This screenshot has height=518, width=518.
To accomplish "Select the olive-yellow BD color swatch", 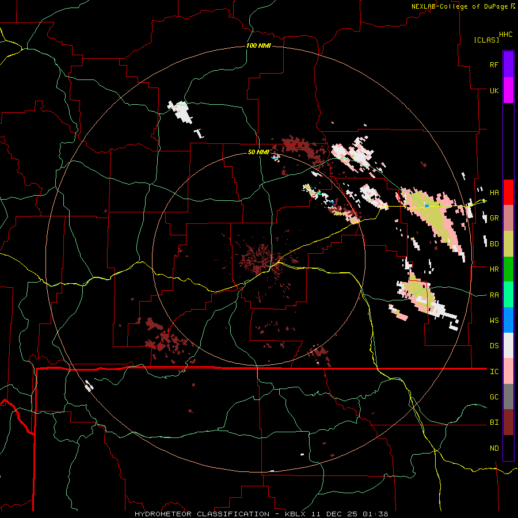I will point(508,243).
